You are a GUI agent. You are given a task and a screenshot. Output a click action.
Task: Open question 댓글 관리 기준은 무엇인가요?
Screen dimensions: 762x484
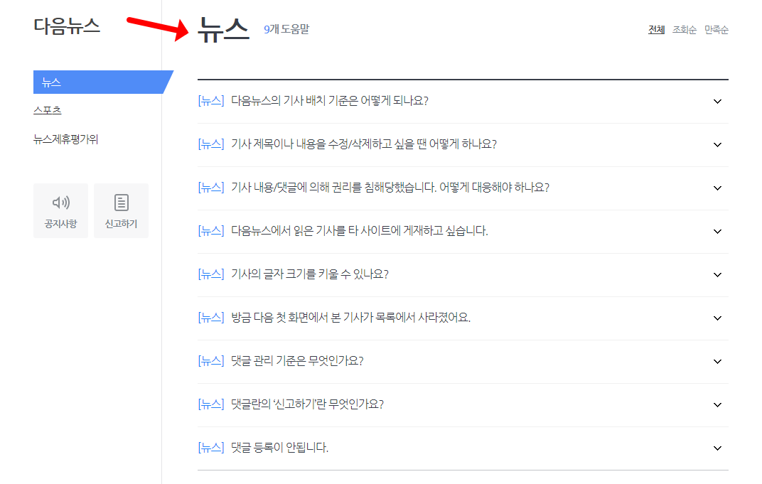(297, 360)
